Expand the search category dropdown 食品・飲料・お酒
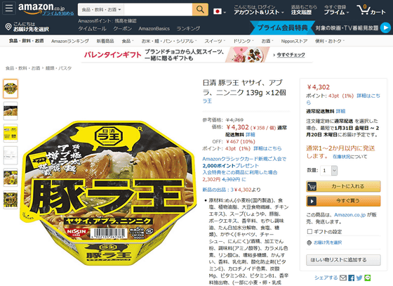 click(101, 10)
